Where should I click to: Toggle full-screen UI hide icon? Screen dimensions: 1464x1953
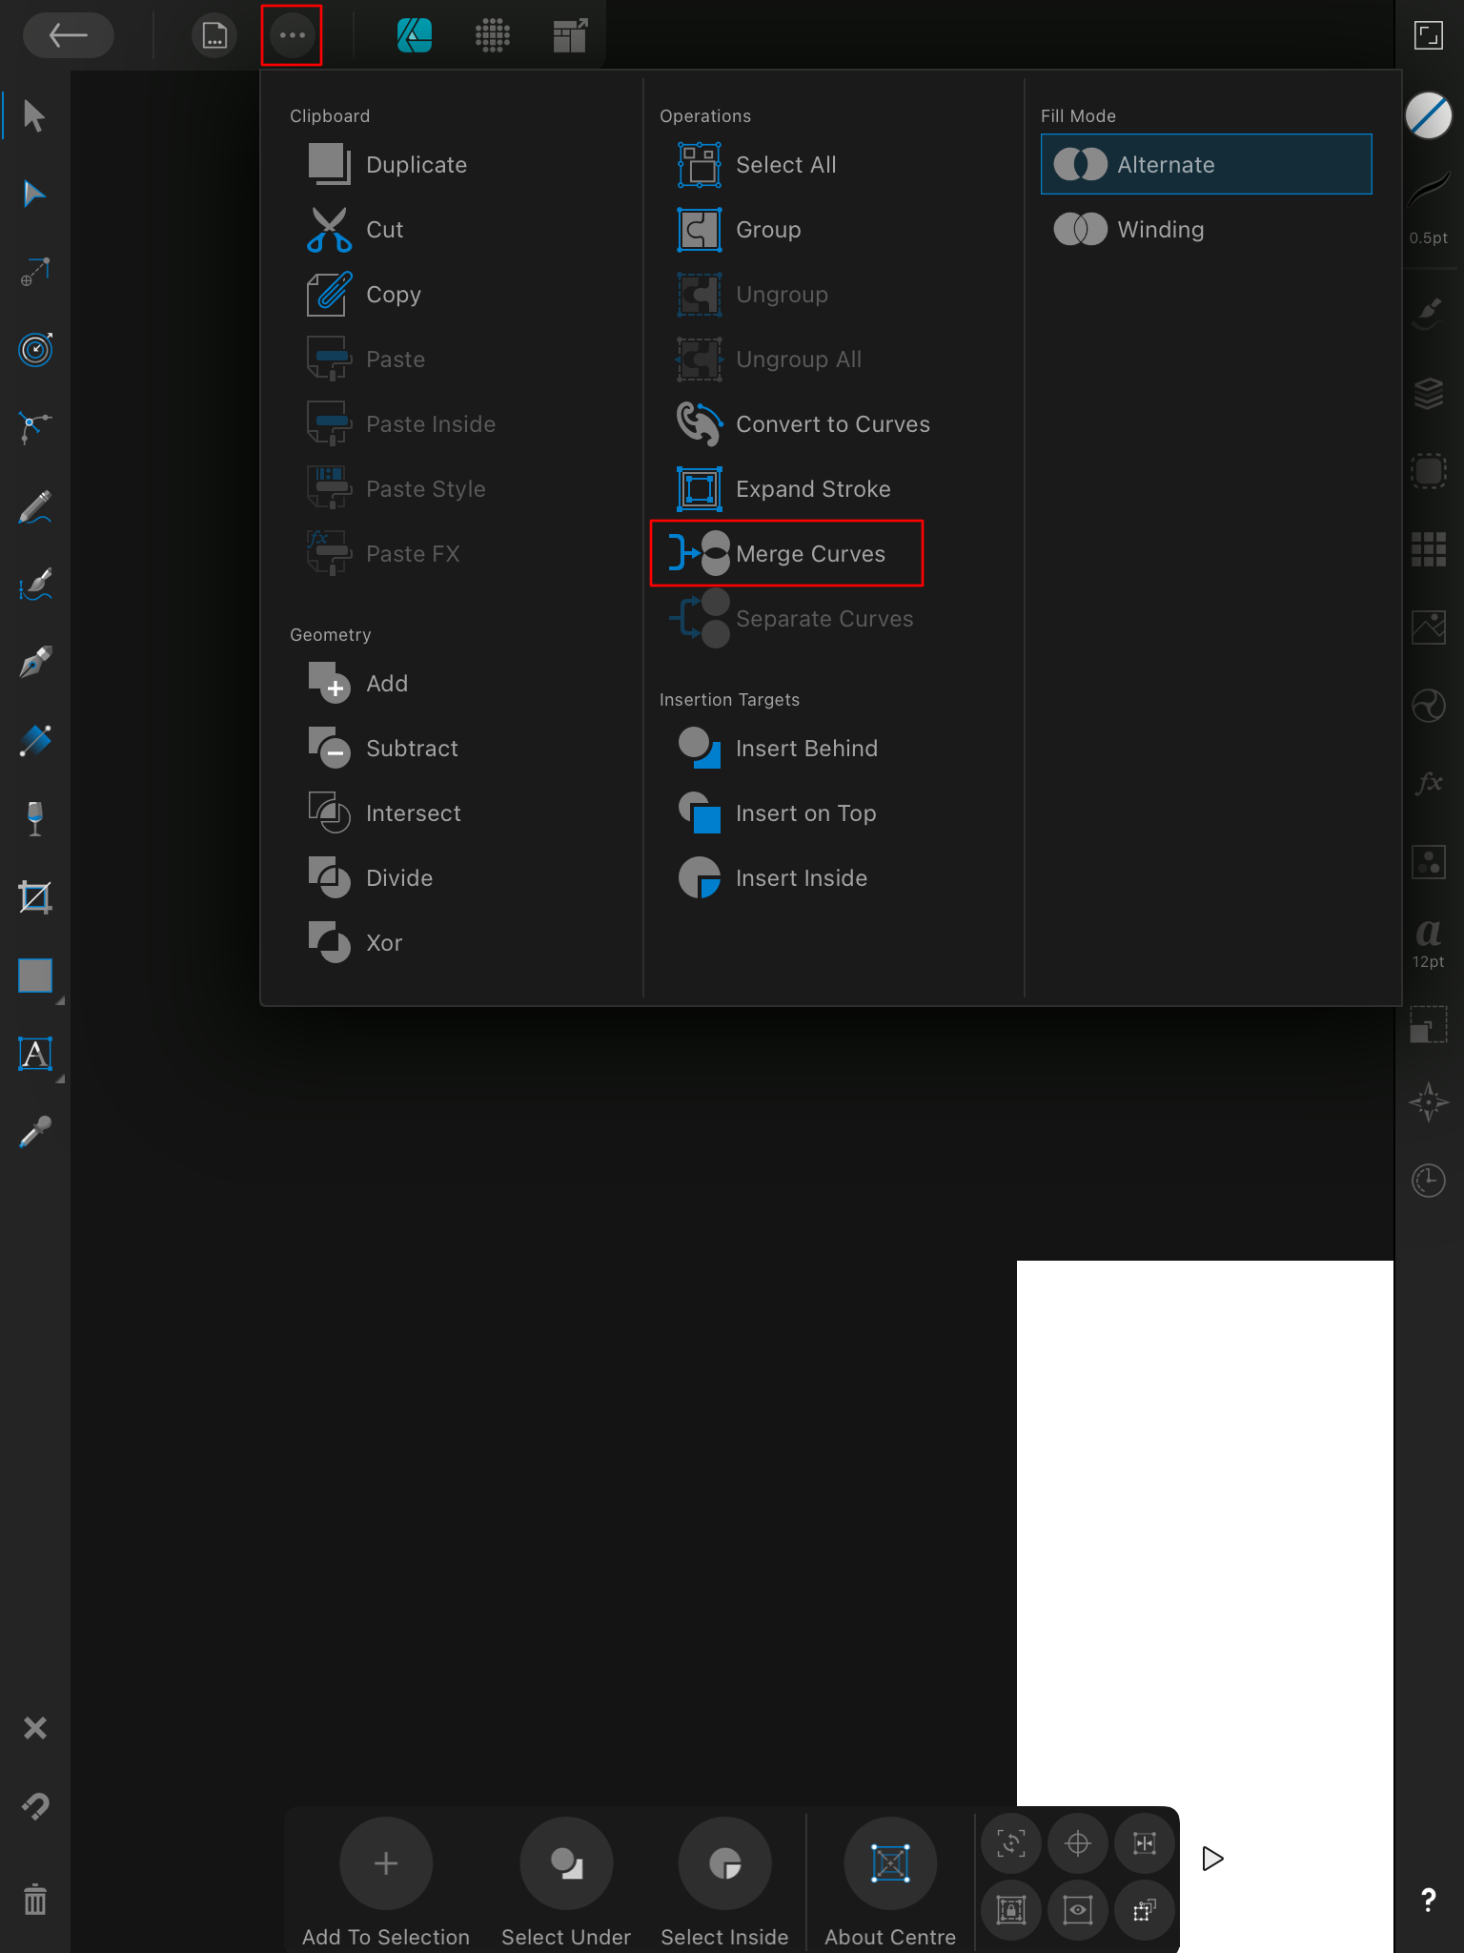click(x=1429, y=36)
